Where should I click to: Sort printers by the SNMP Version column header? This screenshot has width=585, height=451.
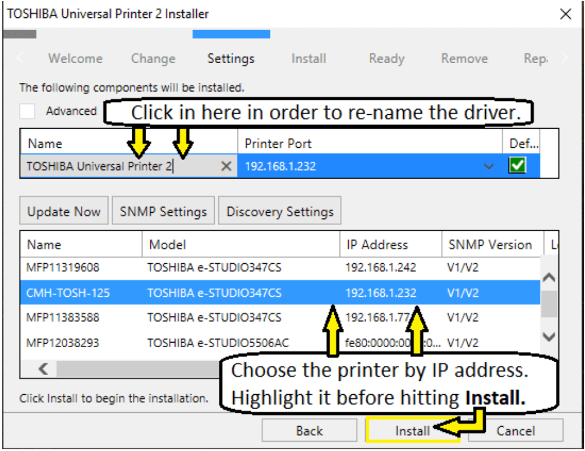[x=493, y=245]
